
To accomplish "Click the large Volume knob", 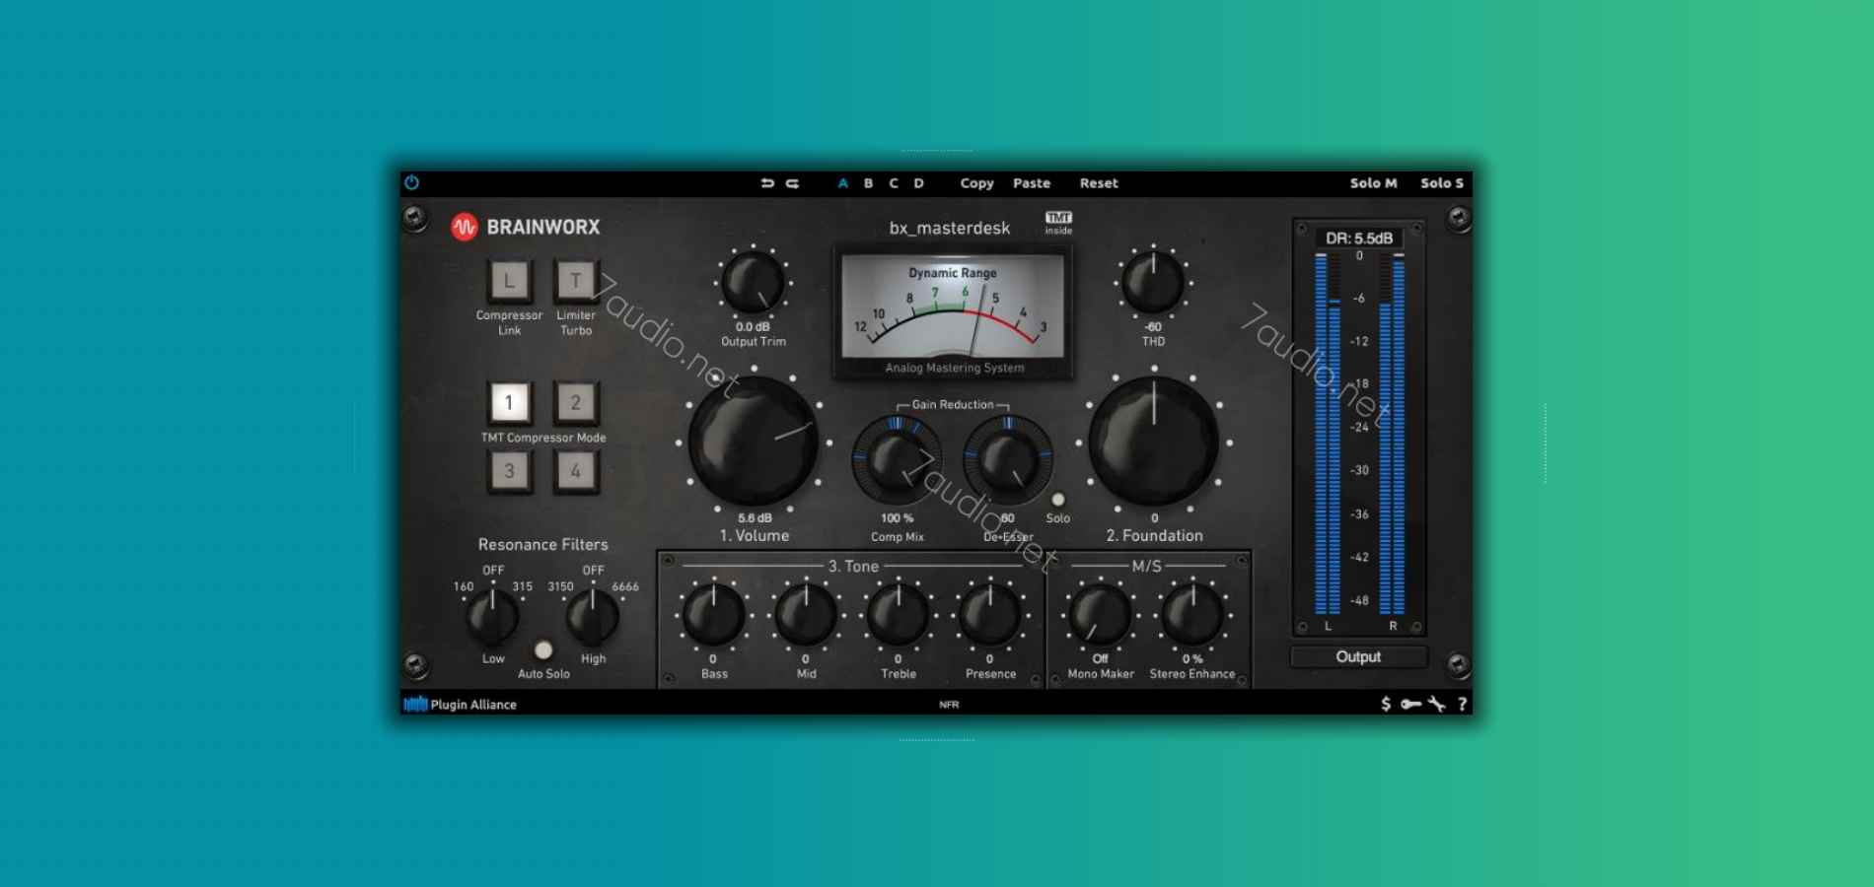I will point(754,443).
